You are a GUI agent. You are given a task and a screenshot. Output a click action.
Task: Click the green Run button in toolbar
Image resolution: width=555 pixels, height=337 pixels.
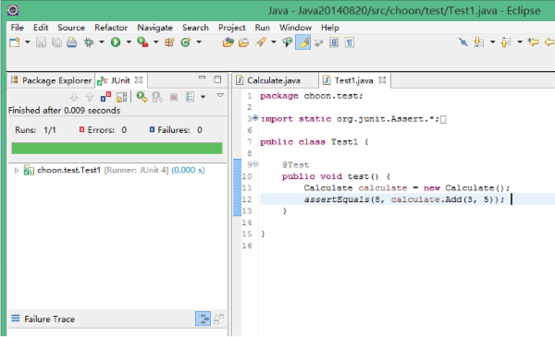(x=116, y=42)
